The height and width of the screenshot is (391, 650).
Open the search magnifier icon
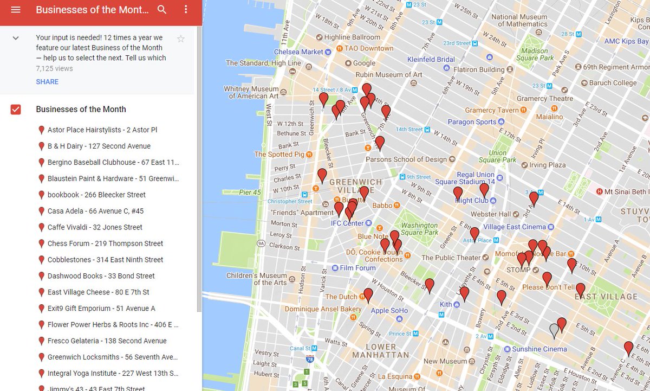point(162,10)
